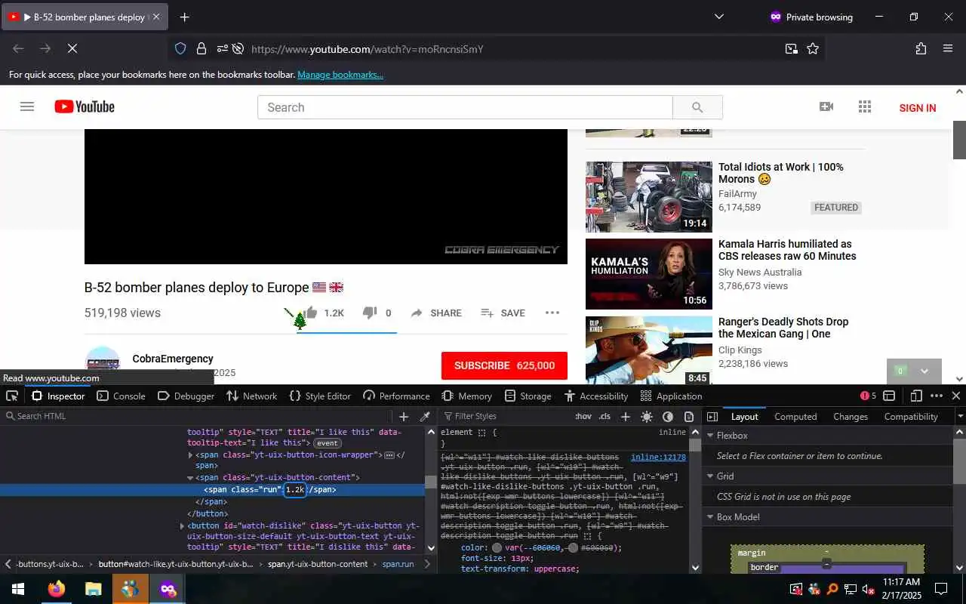Click the YouTube search box
966x604 pixels.
[x=465, y=107]
